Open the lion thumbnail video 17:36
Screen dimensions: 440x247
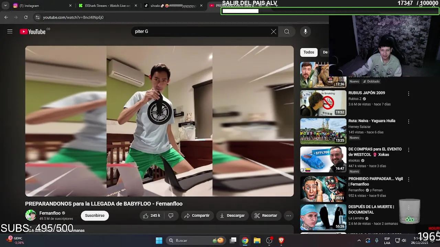click(x=323, y=75)
